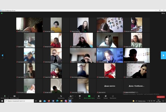Open clock and calendar flyout
The width and height of the screenshot is (166, 112).
(159, 101)
